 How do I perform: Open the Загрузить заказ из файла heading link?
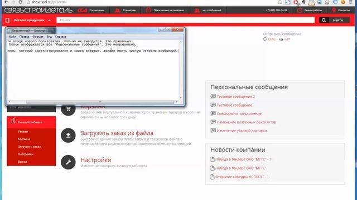coord(117,133)
